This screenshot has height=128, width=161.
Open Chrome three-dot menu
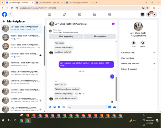(158, 8)
